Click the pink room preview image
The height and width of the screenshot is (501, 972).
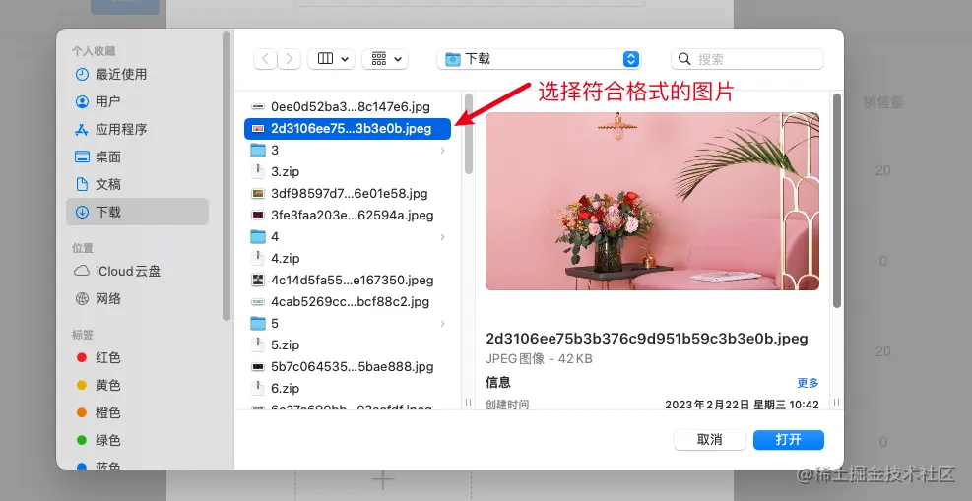click(652, 201)
